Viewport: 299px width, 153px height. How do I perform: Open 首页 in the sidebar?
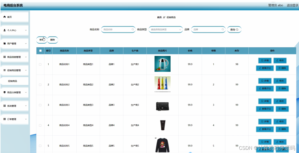15,17
